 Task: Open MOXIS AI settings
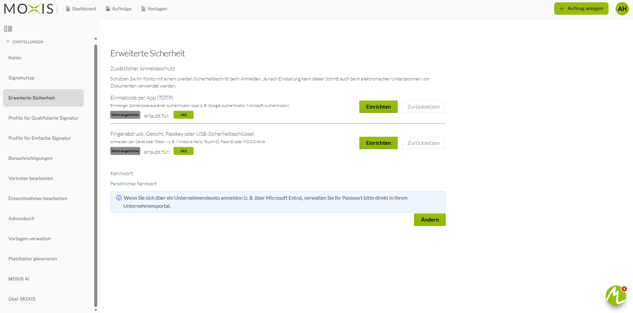43,279
